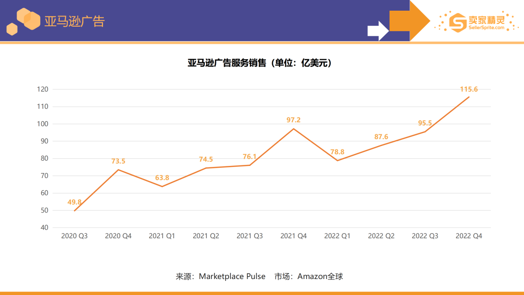Viewport: 524px width, 295px height.
Task: Click the small yellow hexagon icon
Action: [x=12, y=30]
